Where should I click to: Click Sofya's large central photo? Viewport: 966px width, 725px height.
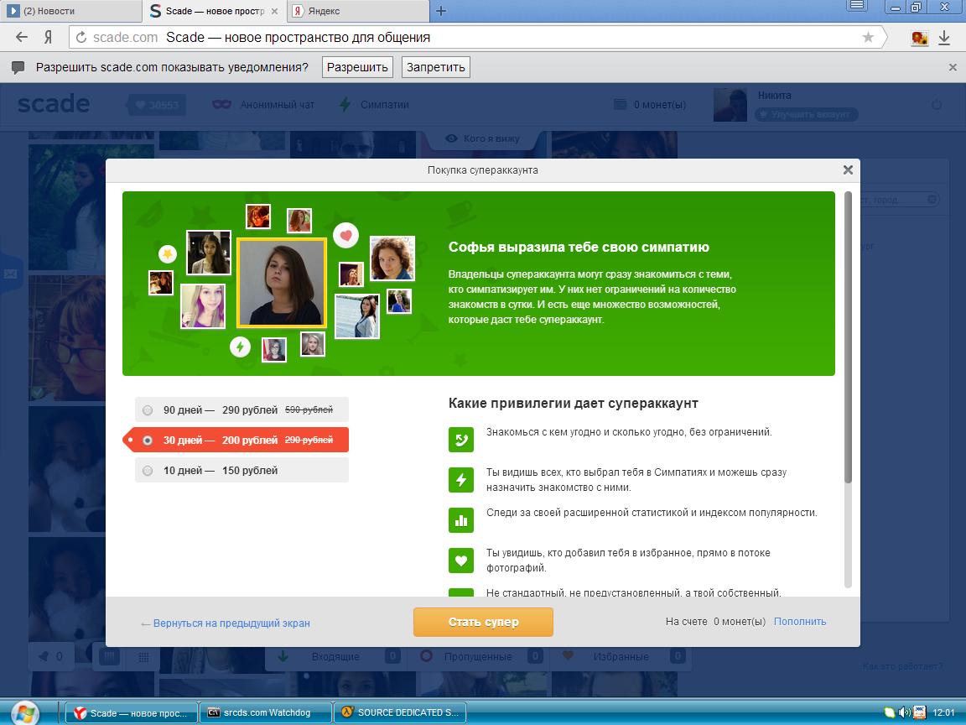click(282, 282)
